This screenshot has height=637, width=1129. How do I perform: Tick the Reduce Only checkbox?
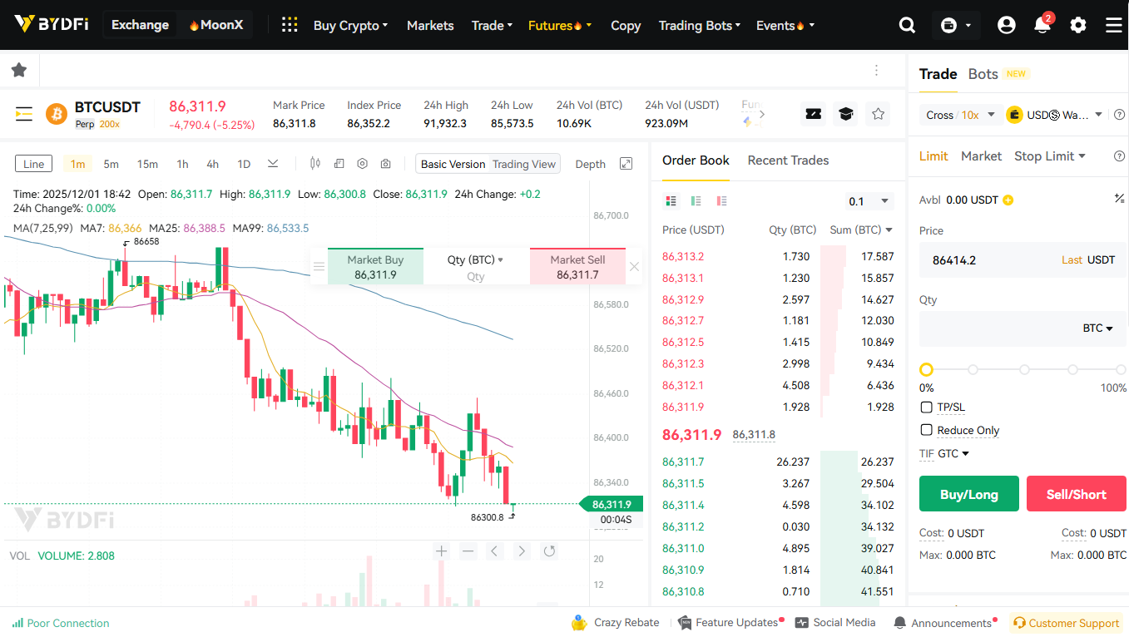[927, 430]
